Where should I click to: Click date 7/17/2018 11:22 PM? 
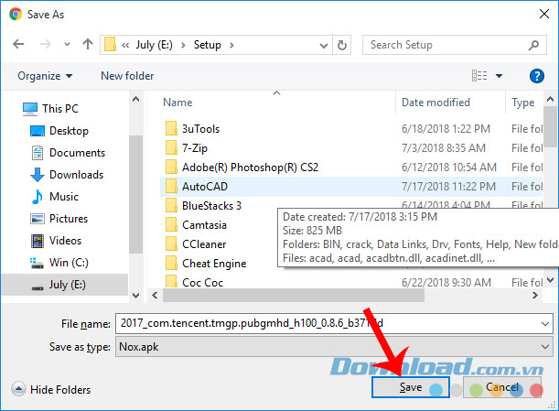point(448,187)
